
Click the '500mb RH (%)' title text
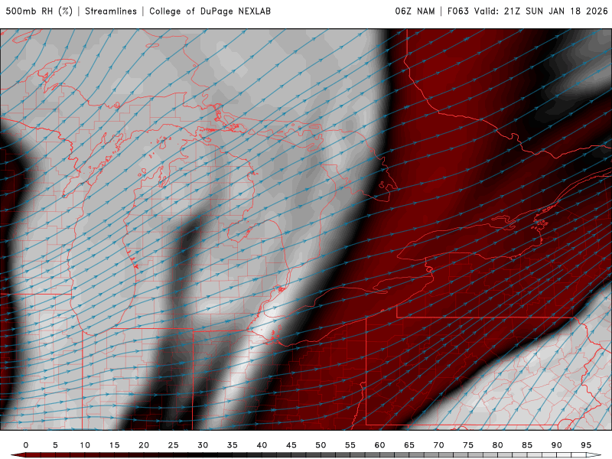click(39, 11)
